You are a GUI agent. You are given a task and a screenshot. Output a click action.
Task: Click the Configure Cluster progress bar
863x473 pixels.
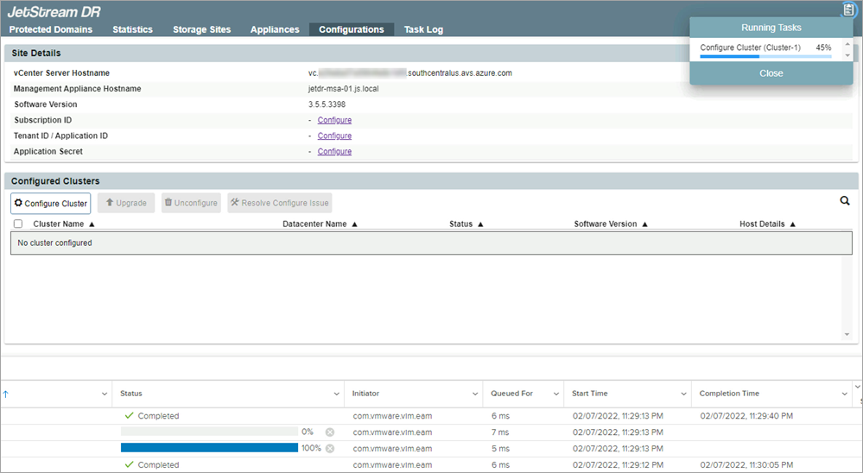[x=765, y=57]
